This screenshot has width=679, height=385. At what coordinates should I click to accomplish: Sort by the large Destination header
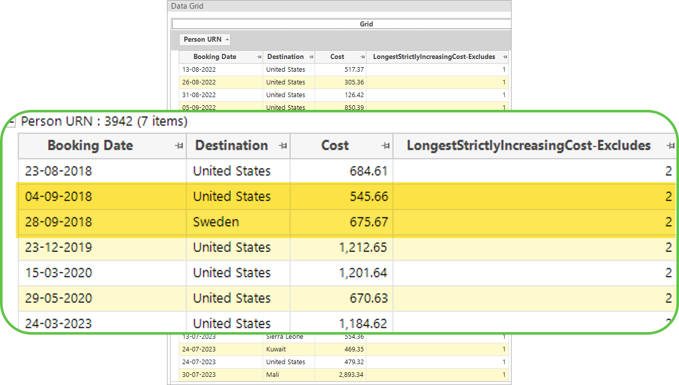coord(232,145)
